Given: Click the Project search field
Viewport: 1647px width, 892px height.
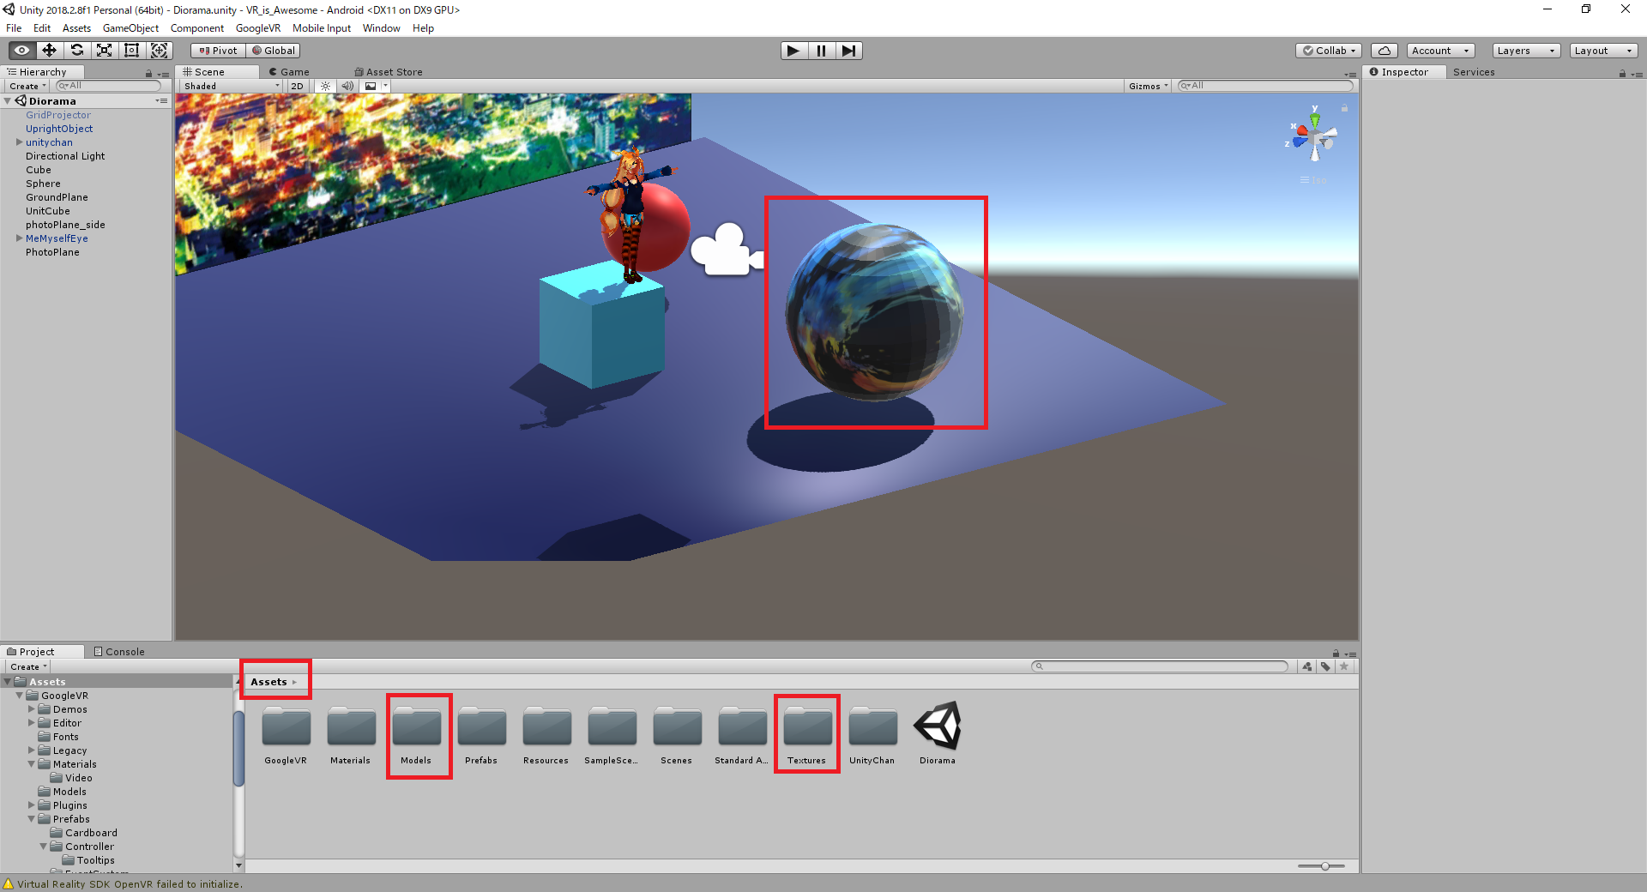Looking at the screenshot, I should tap(1160, 666).
